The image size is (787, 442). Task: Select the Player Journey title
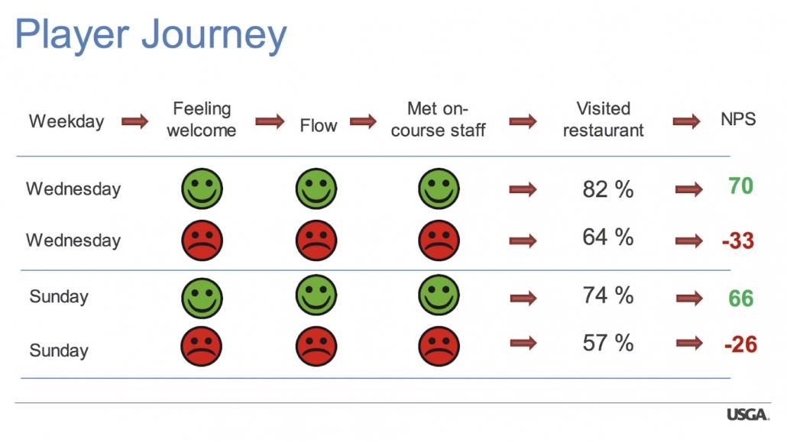[151, 34]
